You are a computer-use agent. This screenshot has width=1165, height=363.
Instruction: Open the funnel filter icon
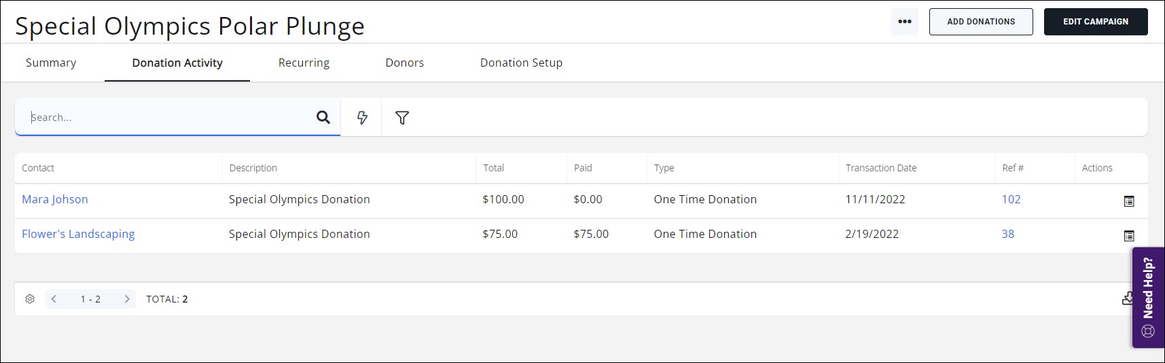click(x=402, y=118)
